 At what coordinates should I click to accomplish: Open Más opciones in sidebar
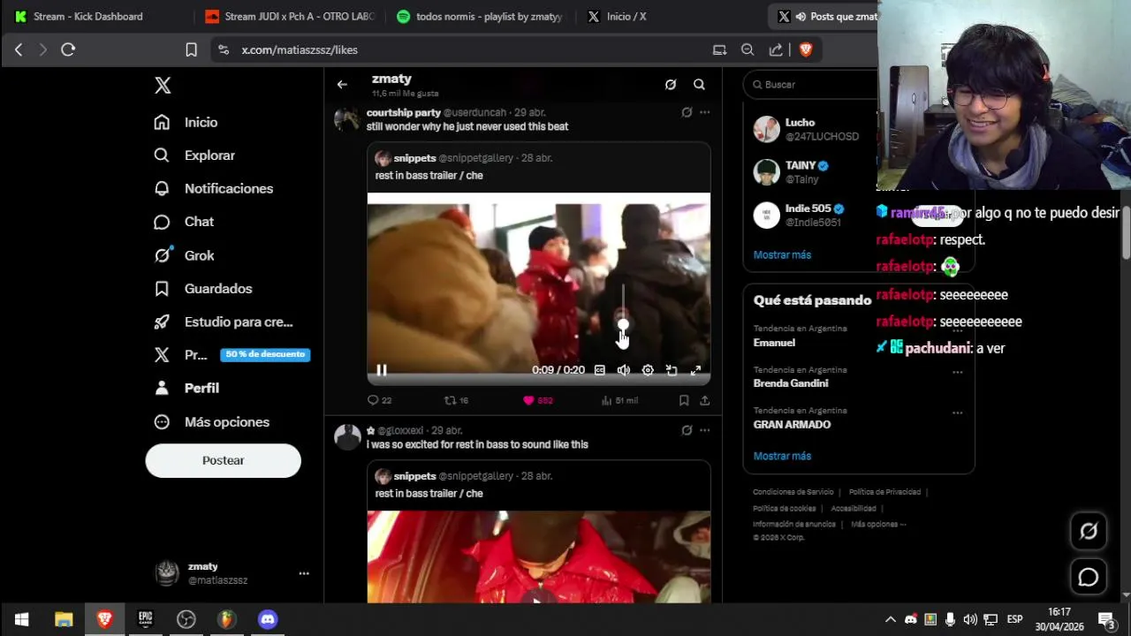(211, 422)
